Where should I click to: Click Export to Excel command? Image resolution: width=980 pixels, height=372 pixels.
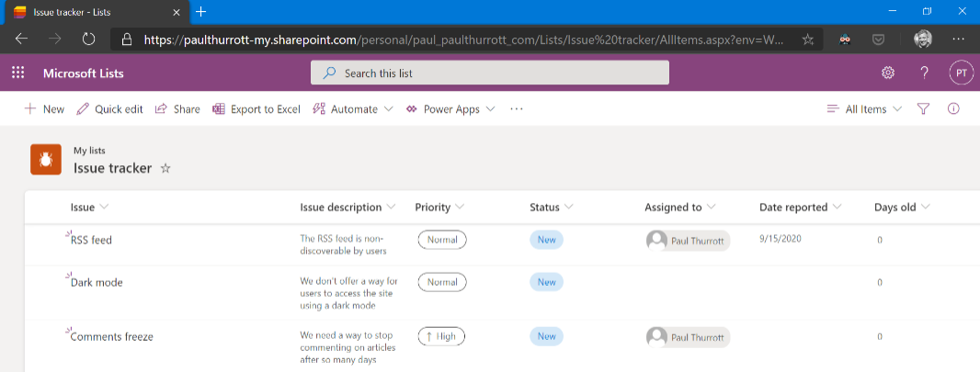coord(256,109)
